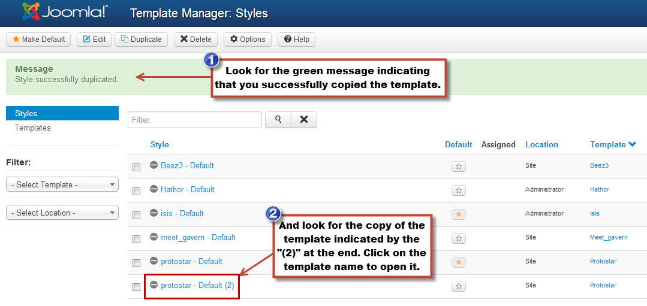Check the meet_gavern - Default row checkbox
The height and width of the screenshot is (306, 647).
point(136,239)
